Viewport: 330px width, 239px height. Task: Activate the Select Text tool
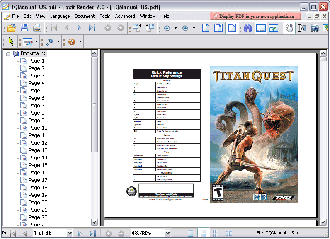click(x=302, y=28)
